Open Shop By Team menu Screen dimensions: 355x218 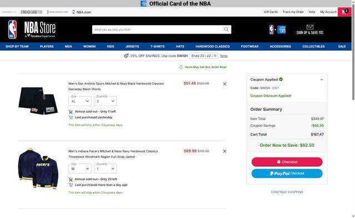(x=17, y=47)
